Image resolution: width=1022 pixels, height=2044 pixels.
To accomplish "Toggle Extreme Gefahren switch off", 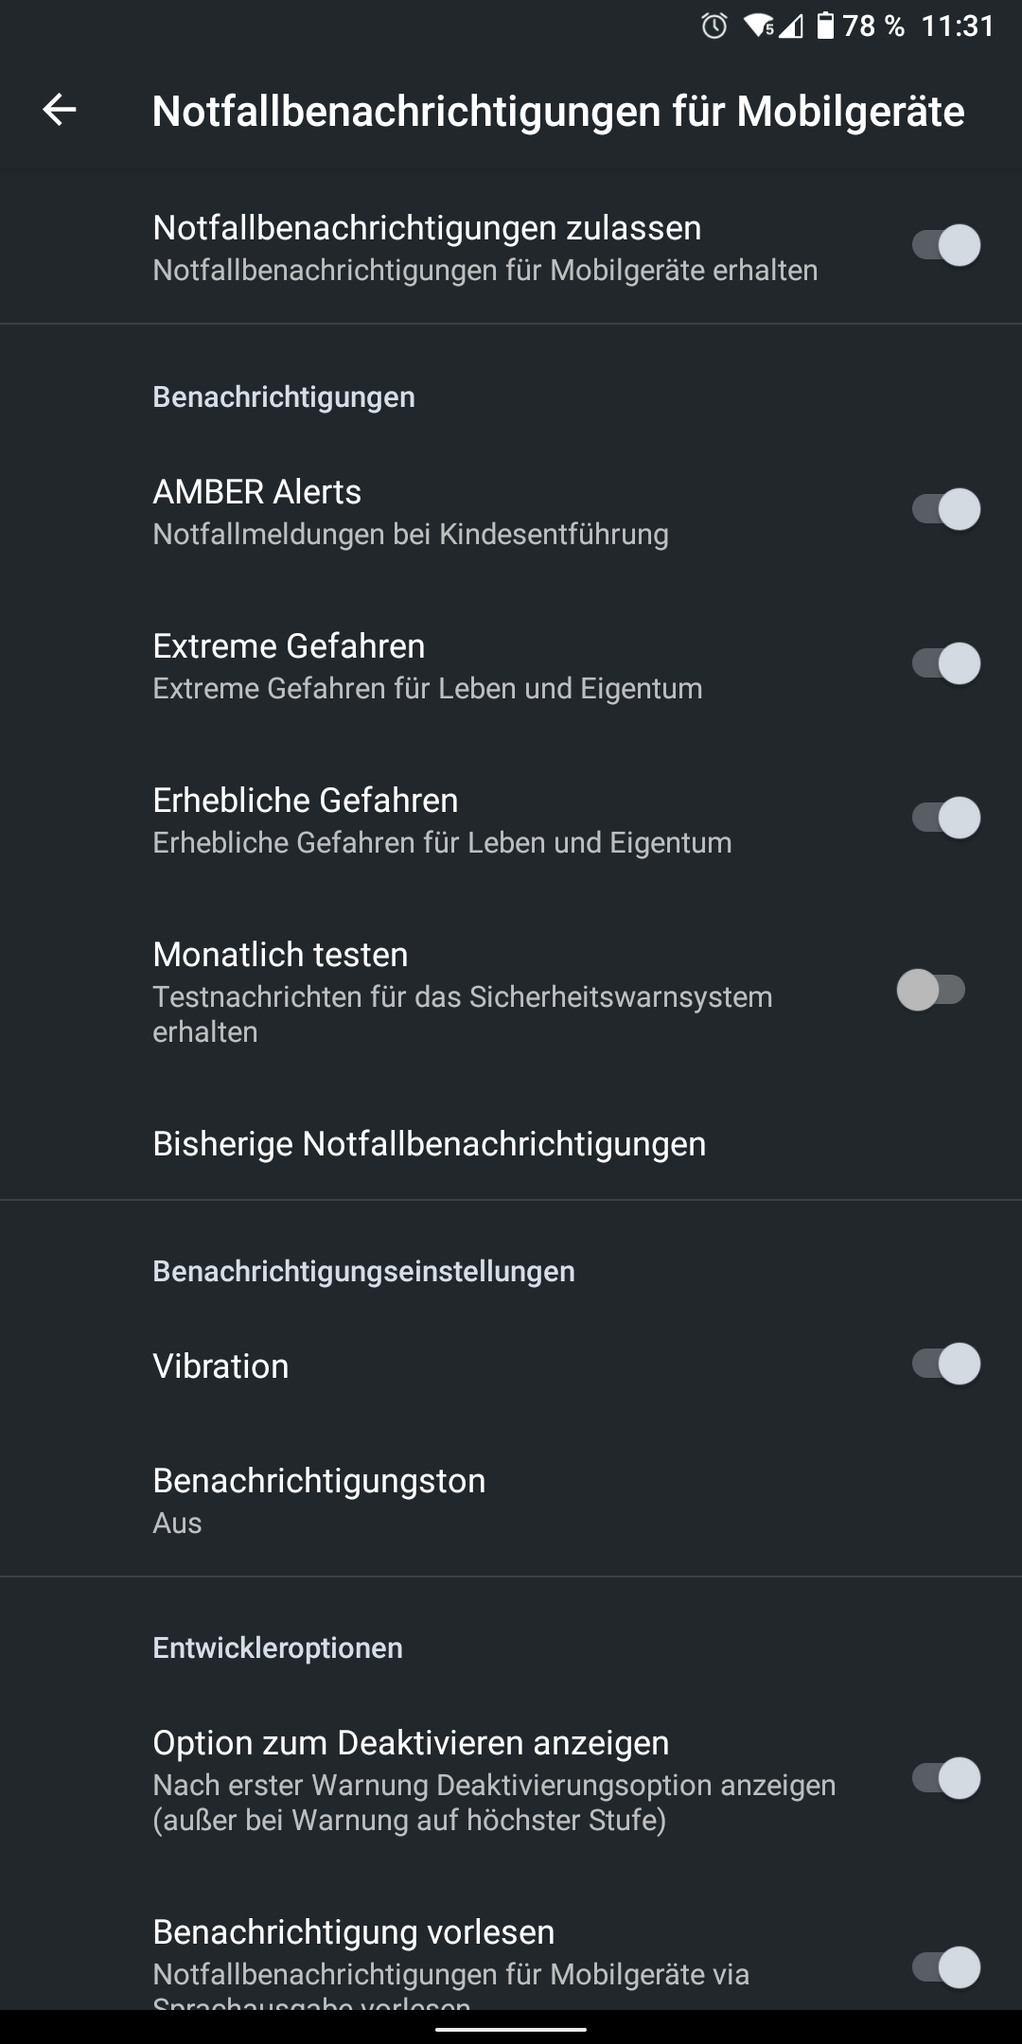I will [945, 663].
